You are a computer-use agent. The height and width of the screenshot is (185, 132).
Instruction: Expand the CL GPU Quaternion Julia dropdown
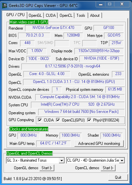[122, 160]
